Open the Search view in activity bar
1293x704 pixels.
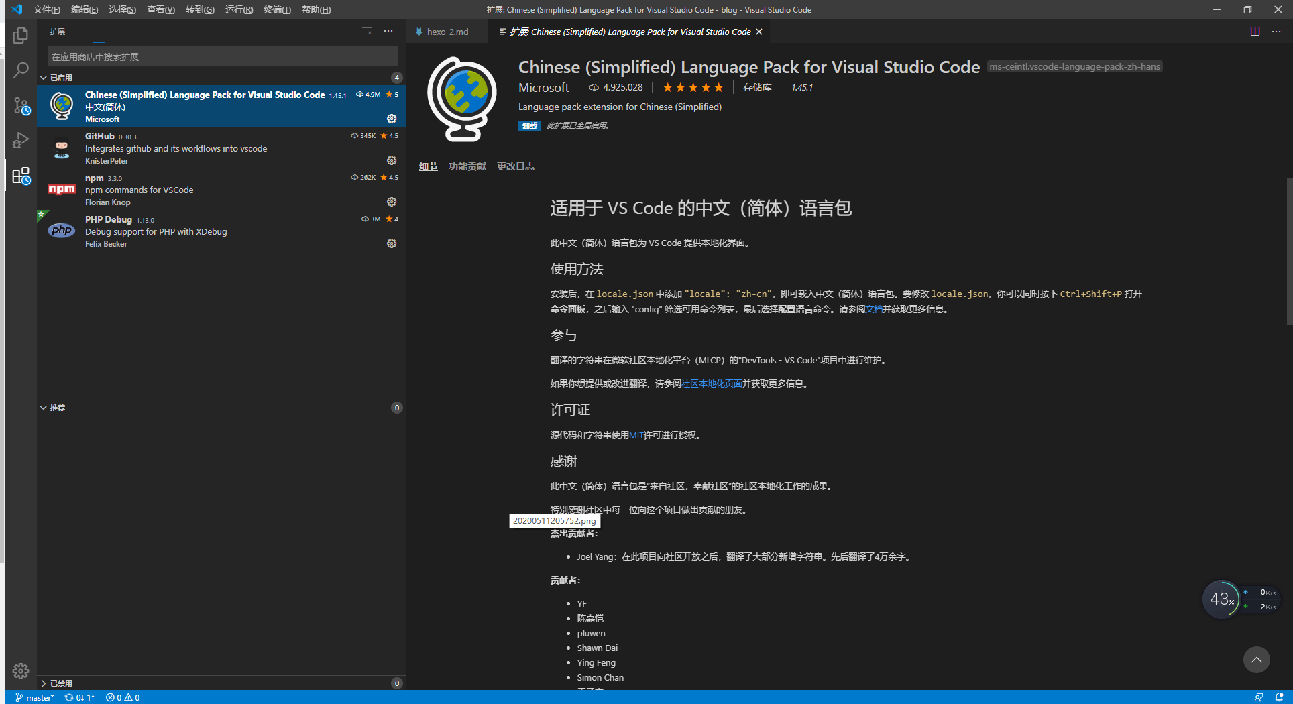coord(21,70)
